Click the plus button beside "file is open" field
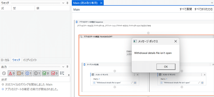Screen dimensions: 214x97 (x=135, y=83)
